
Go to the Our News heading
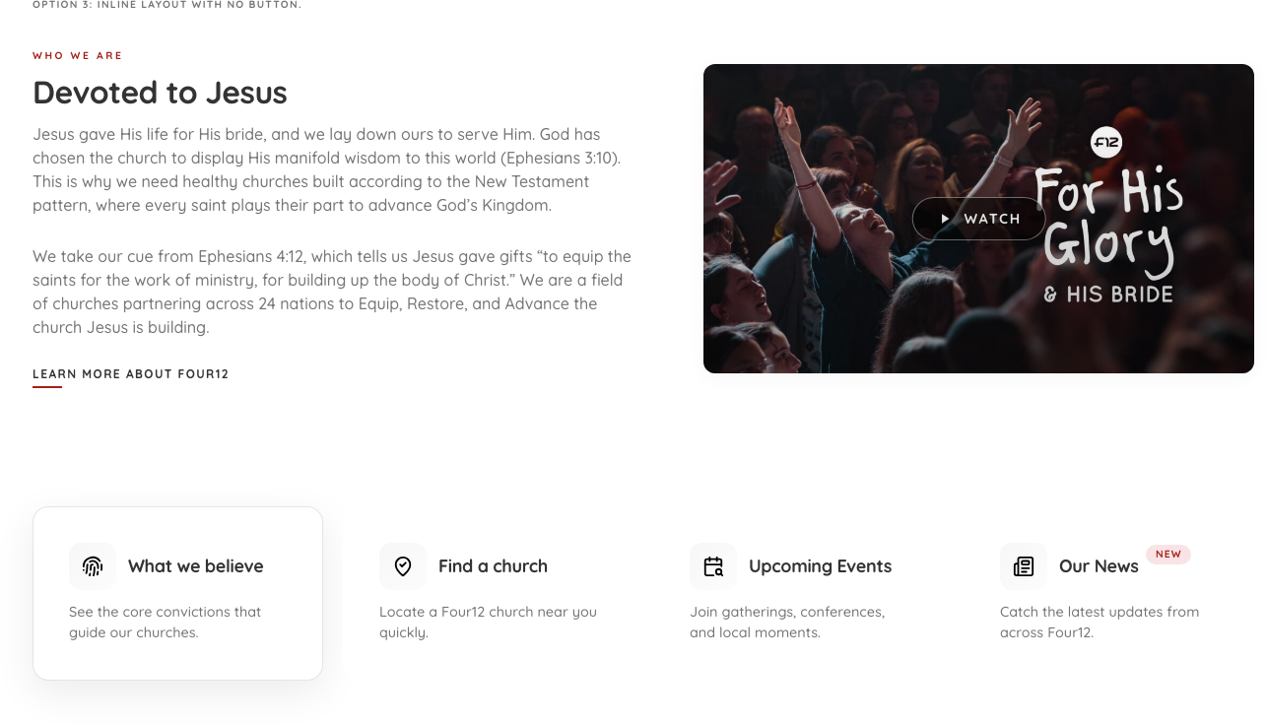tap(1099, 566)
